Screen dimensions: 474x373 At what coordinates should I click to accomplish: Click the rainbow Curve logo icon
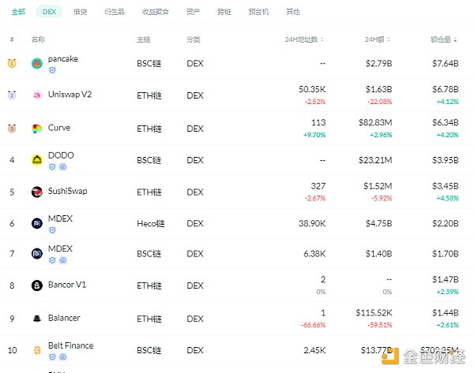(37, 128)
